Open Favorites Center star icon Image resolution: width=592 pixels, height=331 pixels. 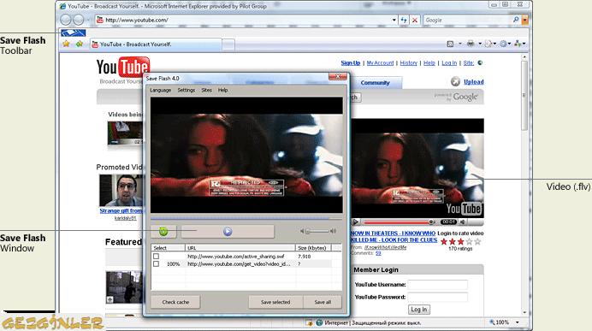pos(66,44)
